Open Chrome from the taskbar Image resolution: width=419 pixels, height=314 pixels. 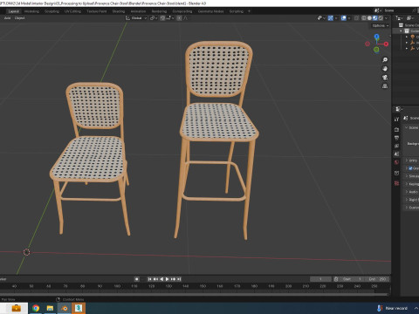point(36,308)
